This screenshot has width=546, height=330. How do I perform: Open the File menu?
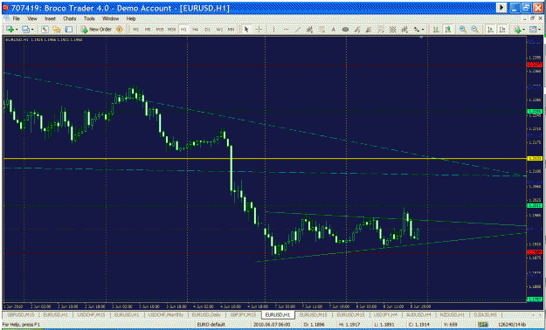[17, 18]
